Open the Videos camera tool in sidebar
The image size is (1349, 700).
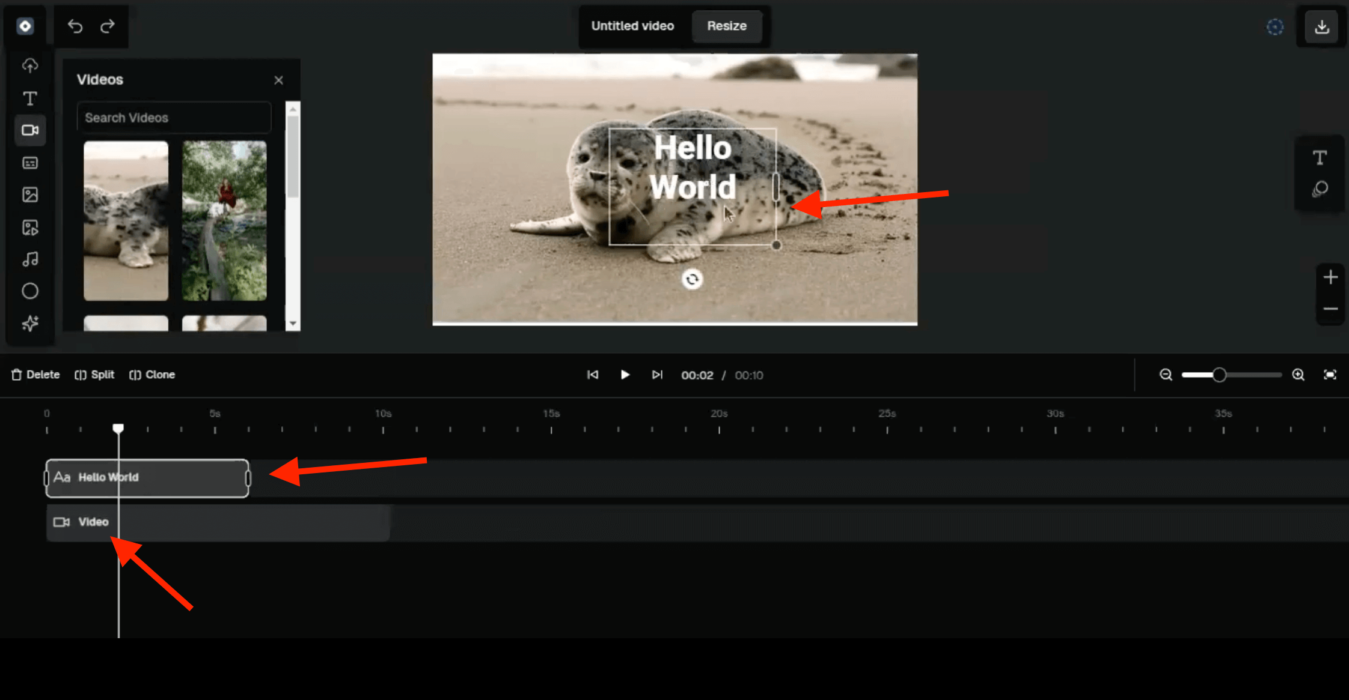point(30,130)
